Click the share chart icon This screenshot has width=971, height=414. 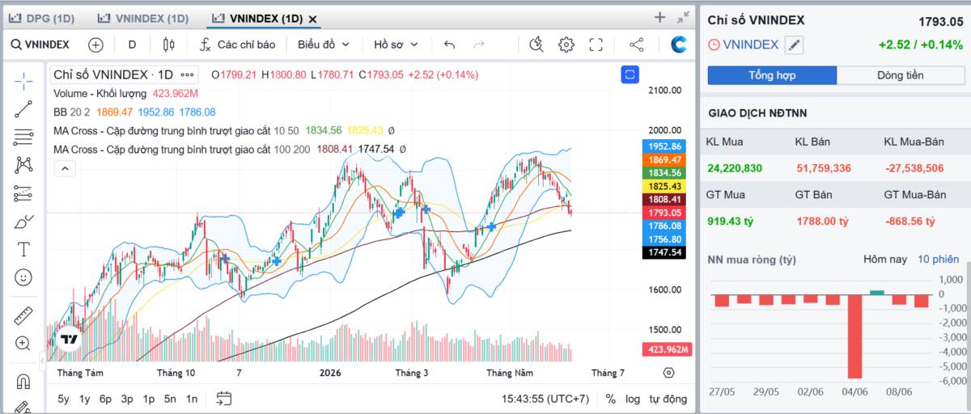(x=637, y=44)
